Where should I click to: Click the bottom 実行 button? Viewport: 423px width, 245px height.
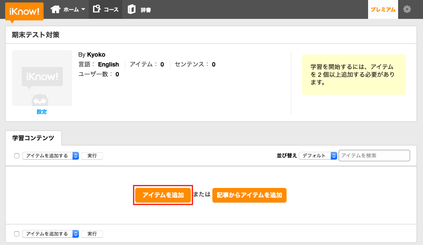92,234
